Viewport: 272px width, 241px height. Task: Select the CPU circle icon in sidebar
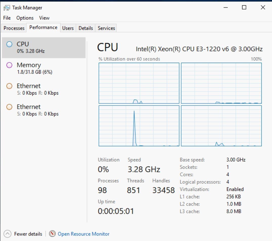coord(9,44)
